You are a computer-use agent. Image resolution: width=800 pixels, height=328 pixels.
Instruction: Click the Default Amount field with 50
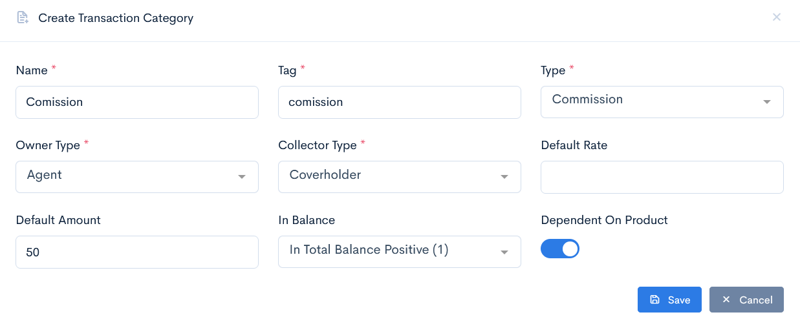[137, 252]
